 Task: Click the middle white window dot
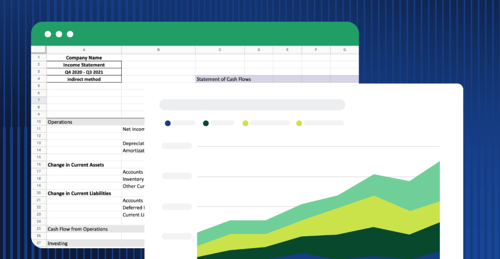[59, 34]
